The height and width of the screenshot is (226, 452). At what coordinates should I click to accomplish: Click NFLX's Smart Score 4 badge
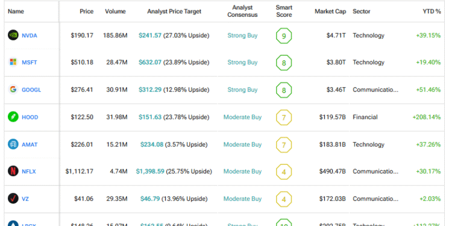[284, 172]
